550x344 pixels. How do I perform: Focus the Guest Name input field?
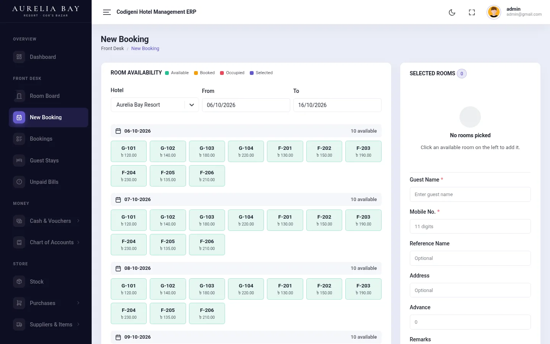[470, 194]
